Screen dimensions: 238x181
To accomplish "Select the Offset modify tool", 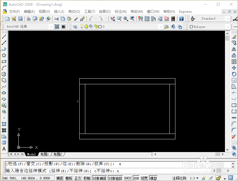I will coord(234,55).
